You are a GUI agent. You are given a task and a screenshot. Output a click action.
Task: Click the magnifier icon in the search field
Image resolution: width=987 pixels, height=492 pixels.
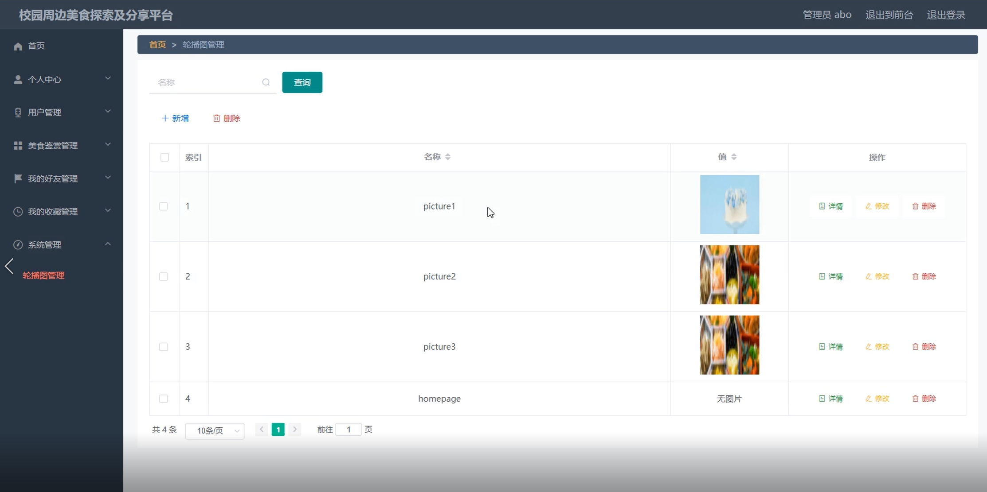pyautogui.click(x=266, y=82)
